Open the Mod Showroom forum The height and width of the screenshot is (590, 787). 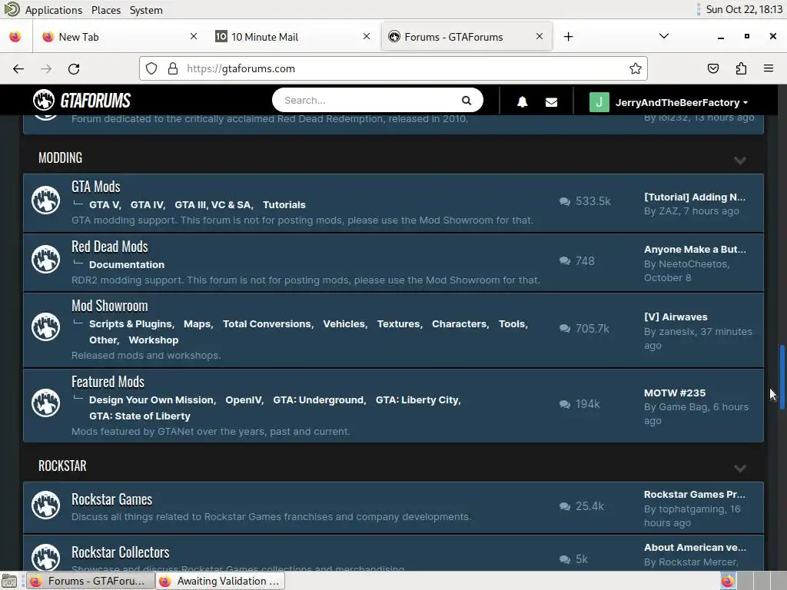[109, 306]
